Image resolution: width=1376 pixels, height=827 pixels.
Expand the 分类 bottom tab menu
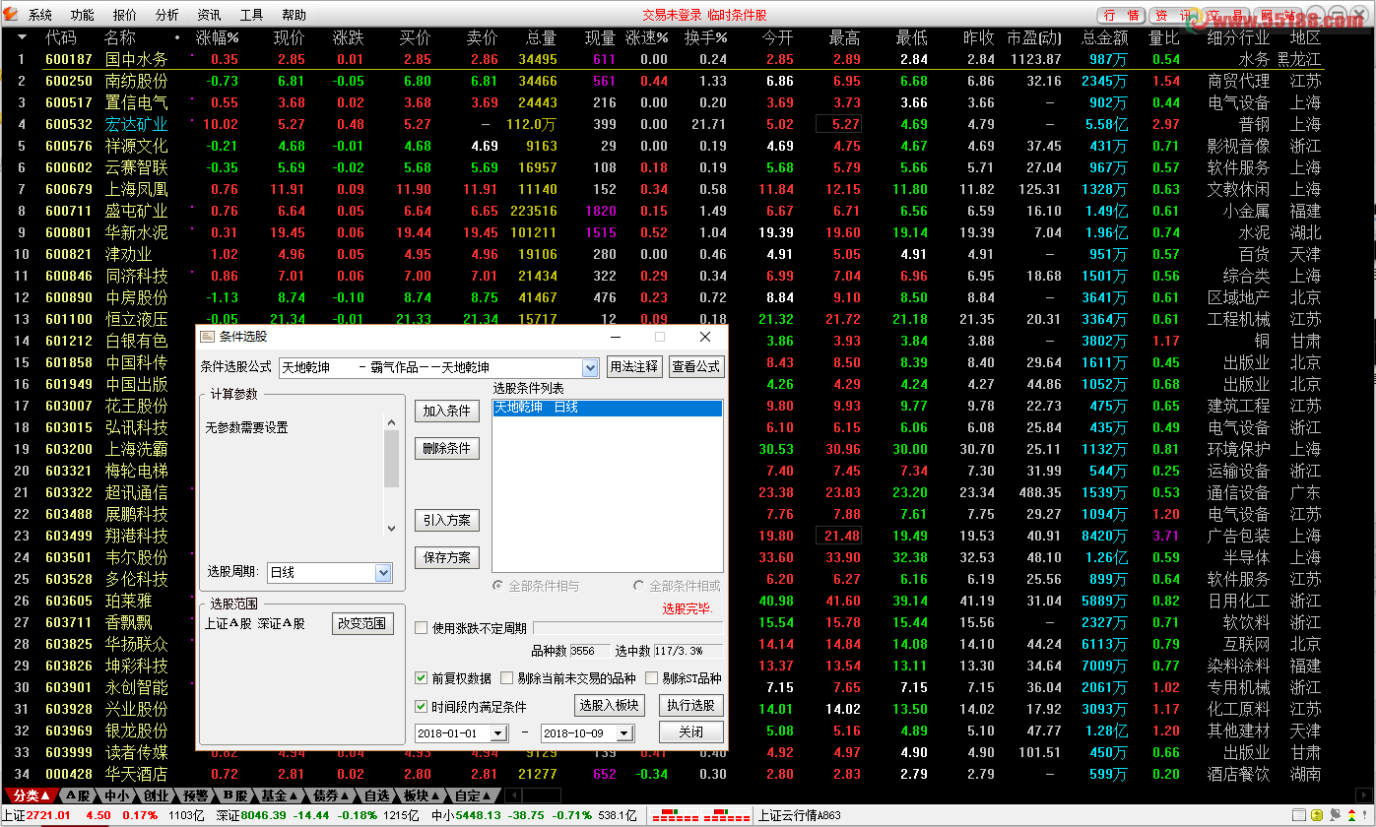click(x=44, y=795)
